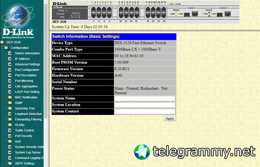Open the Advanced Settings link
This screenshot has height=167, width=260.
tap(28, 64)
